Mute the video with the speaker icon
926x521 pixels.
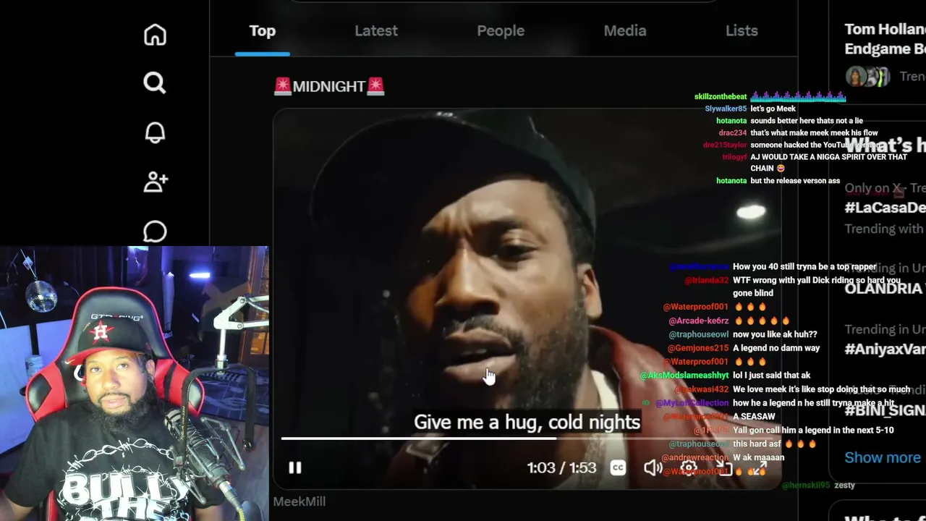653,467
